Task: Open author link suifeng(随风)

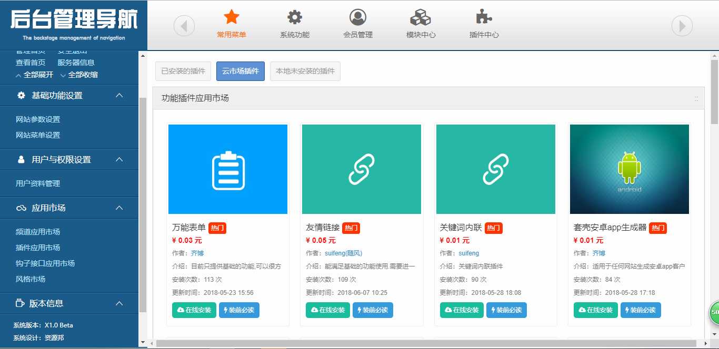Action: point(343,253)
